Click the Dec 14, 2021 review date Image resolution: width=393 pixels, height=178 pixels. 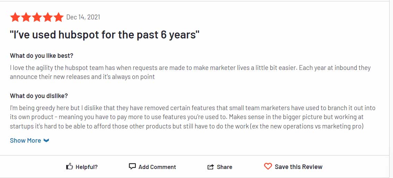point(83,17)
